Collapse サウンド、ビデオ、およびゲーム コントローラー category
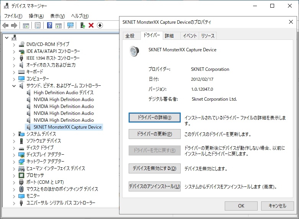The width and height of the screenshot is (299, 219). click(x=14, y=86)
